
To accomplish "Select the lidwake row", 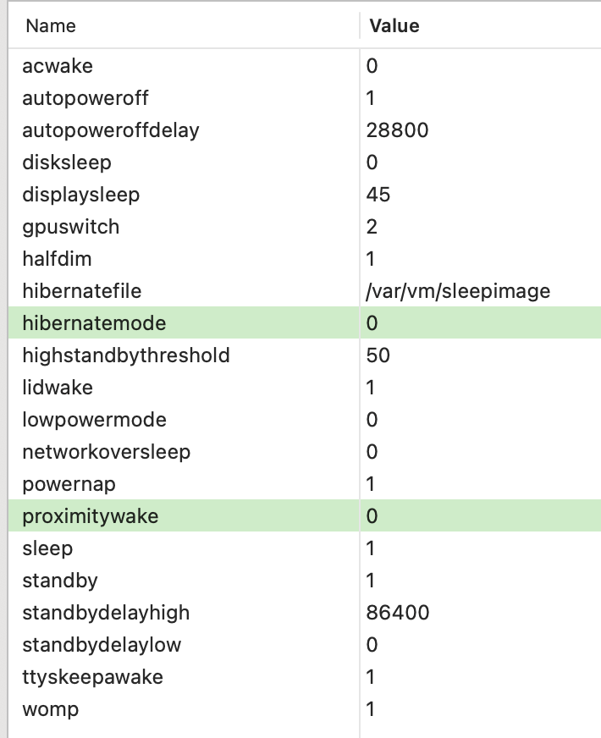I will [x=58, y=388].
